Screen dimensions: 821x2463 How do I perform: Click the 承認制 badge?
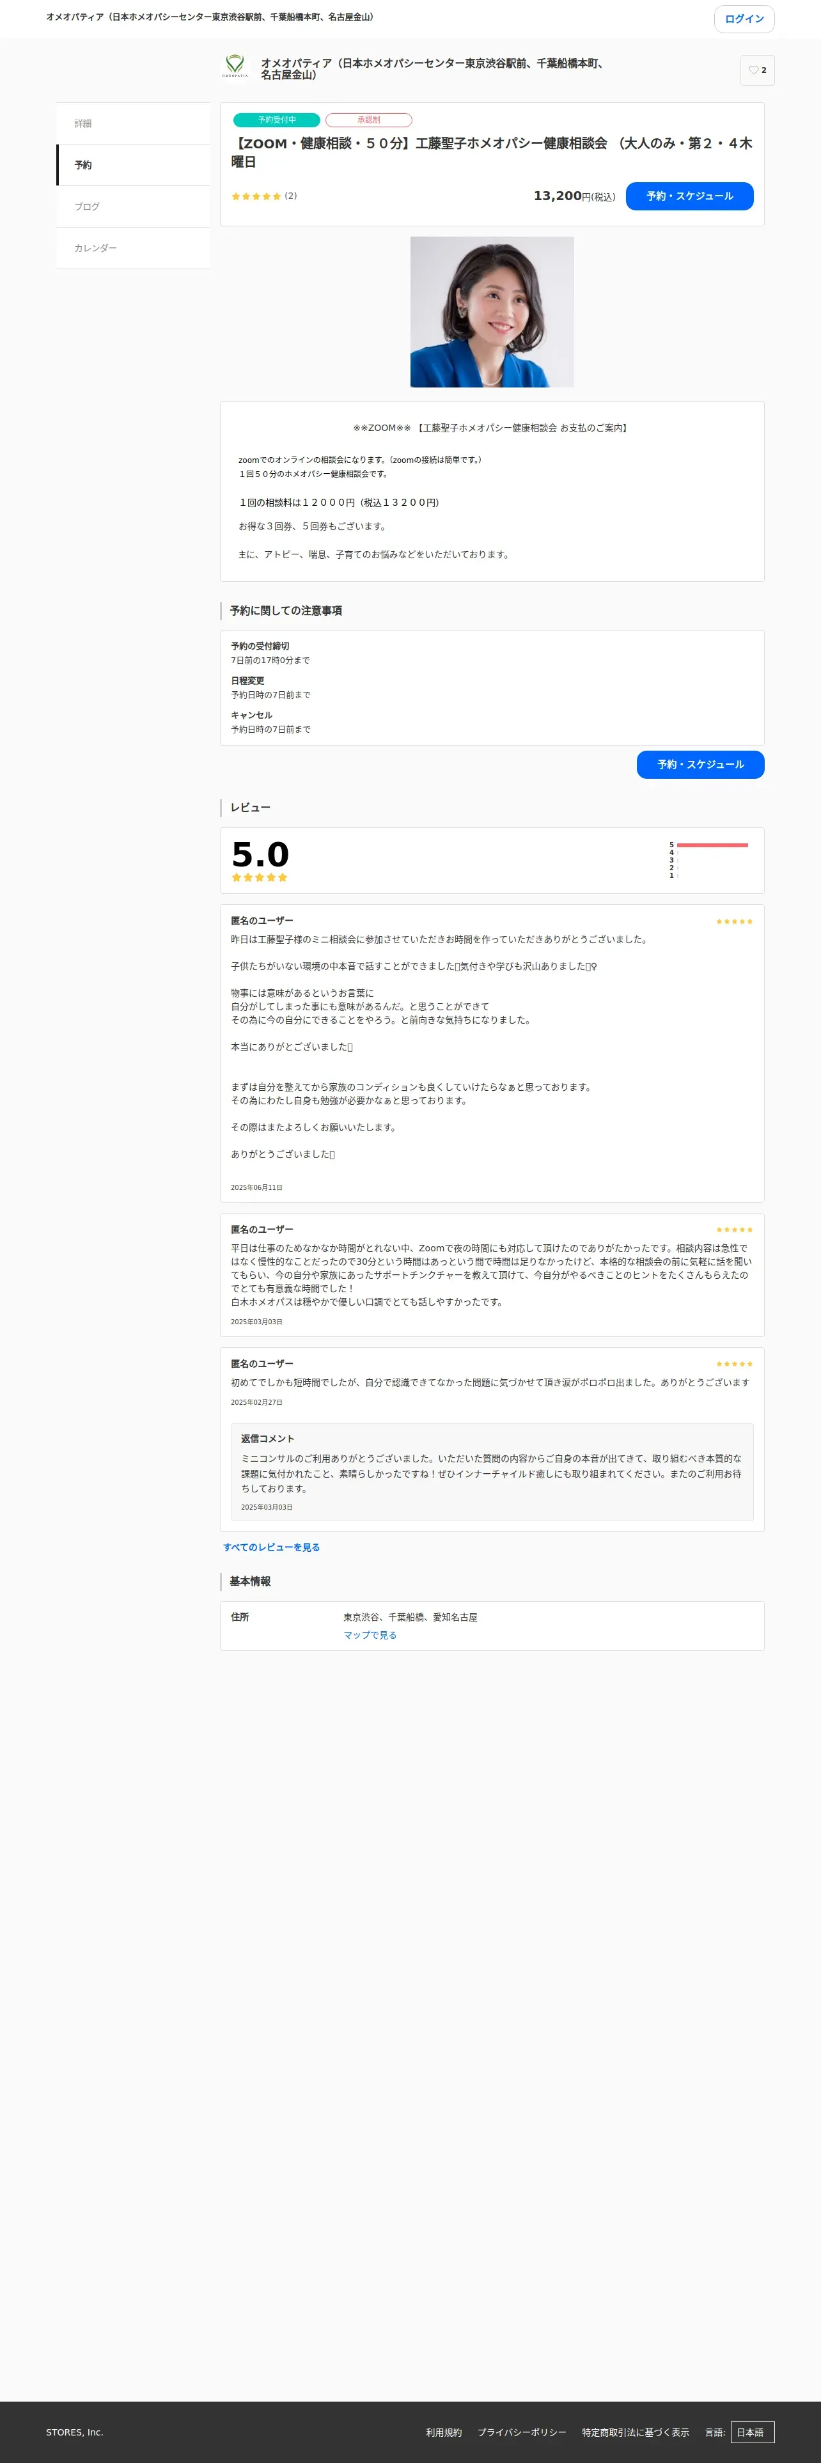coord(368,120)
